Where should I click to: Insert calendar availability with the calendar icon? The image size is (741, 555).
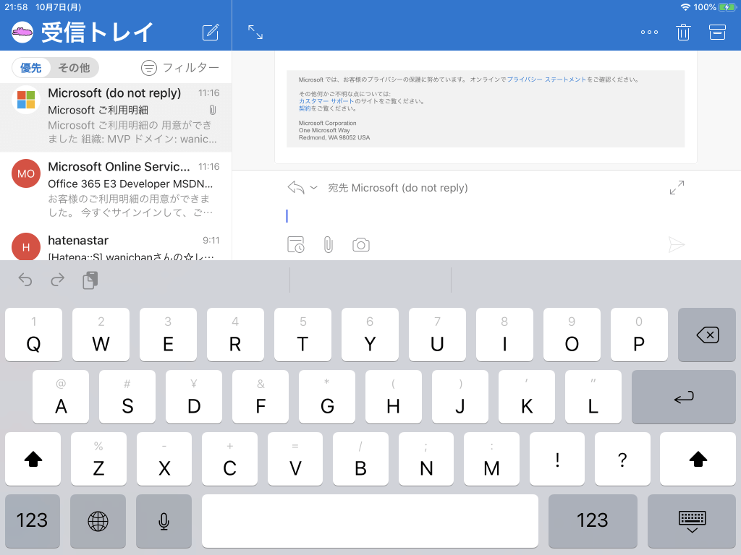[296, 245]
